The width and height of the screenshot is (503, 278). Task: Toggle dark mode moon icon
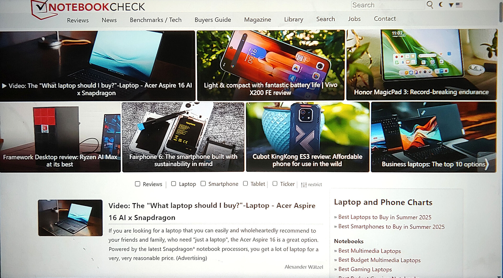pyautogui.click(x=441, y=4)
